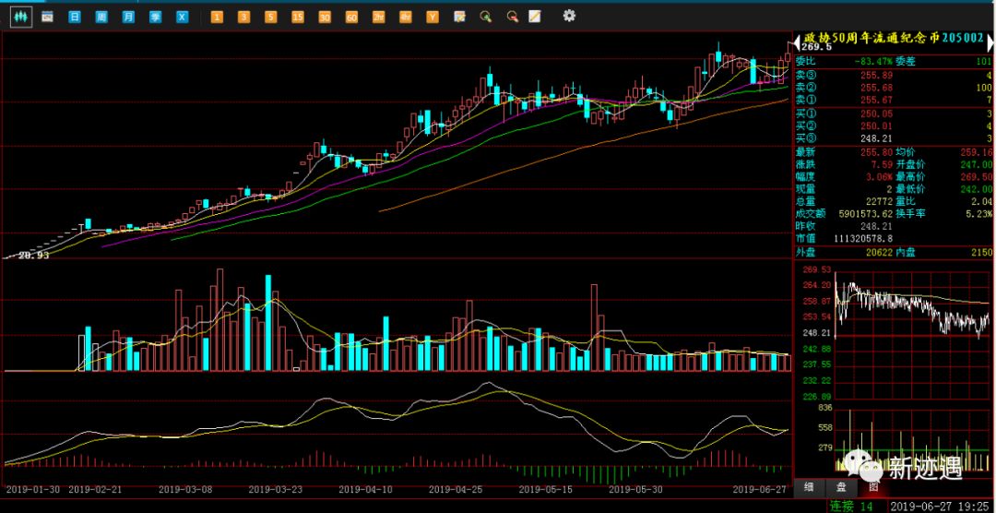996x513 pixels.
Task: Click the 开盘价 value 247.00
Action: point(978,164)
